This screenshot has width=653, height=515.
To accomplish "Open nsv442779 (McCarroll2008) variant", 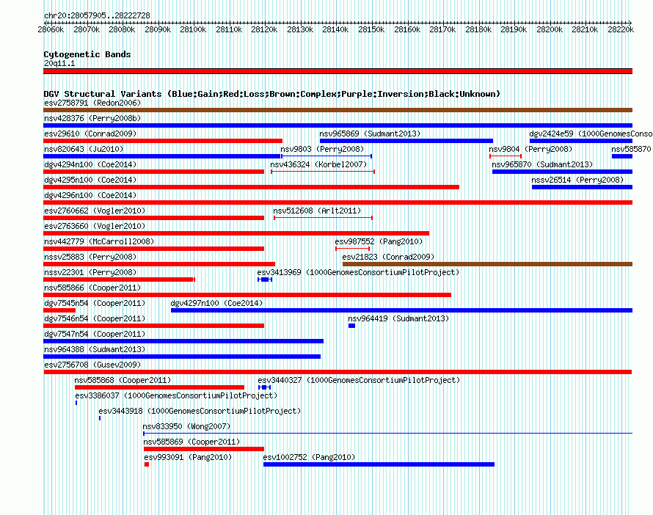I will 99,241.
